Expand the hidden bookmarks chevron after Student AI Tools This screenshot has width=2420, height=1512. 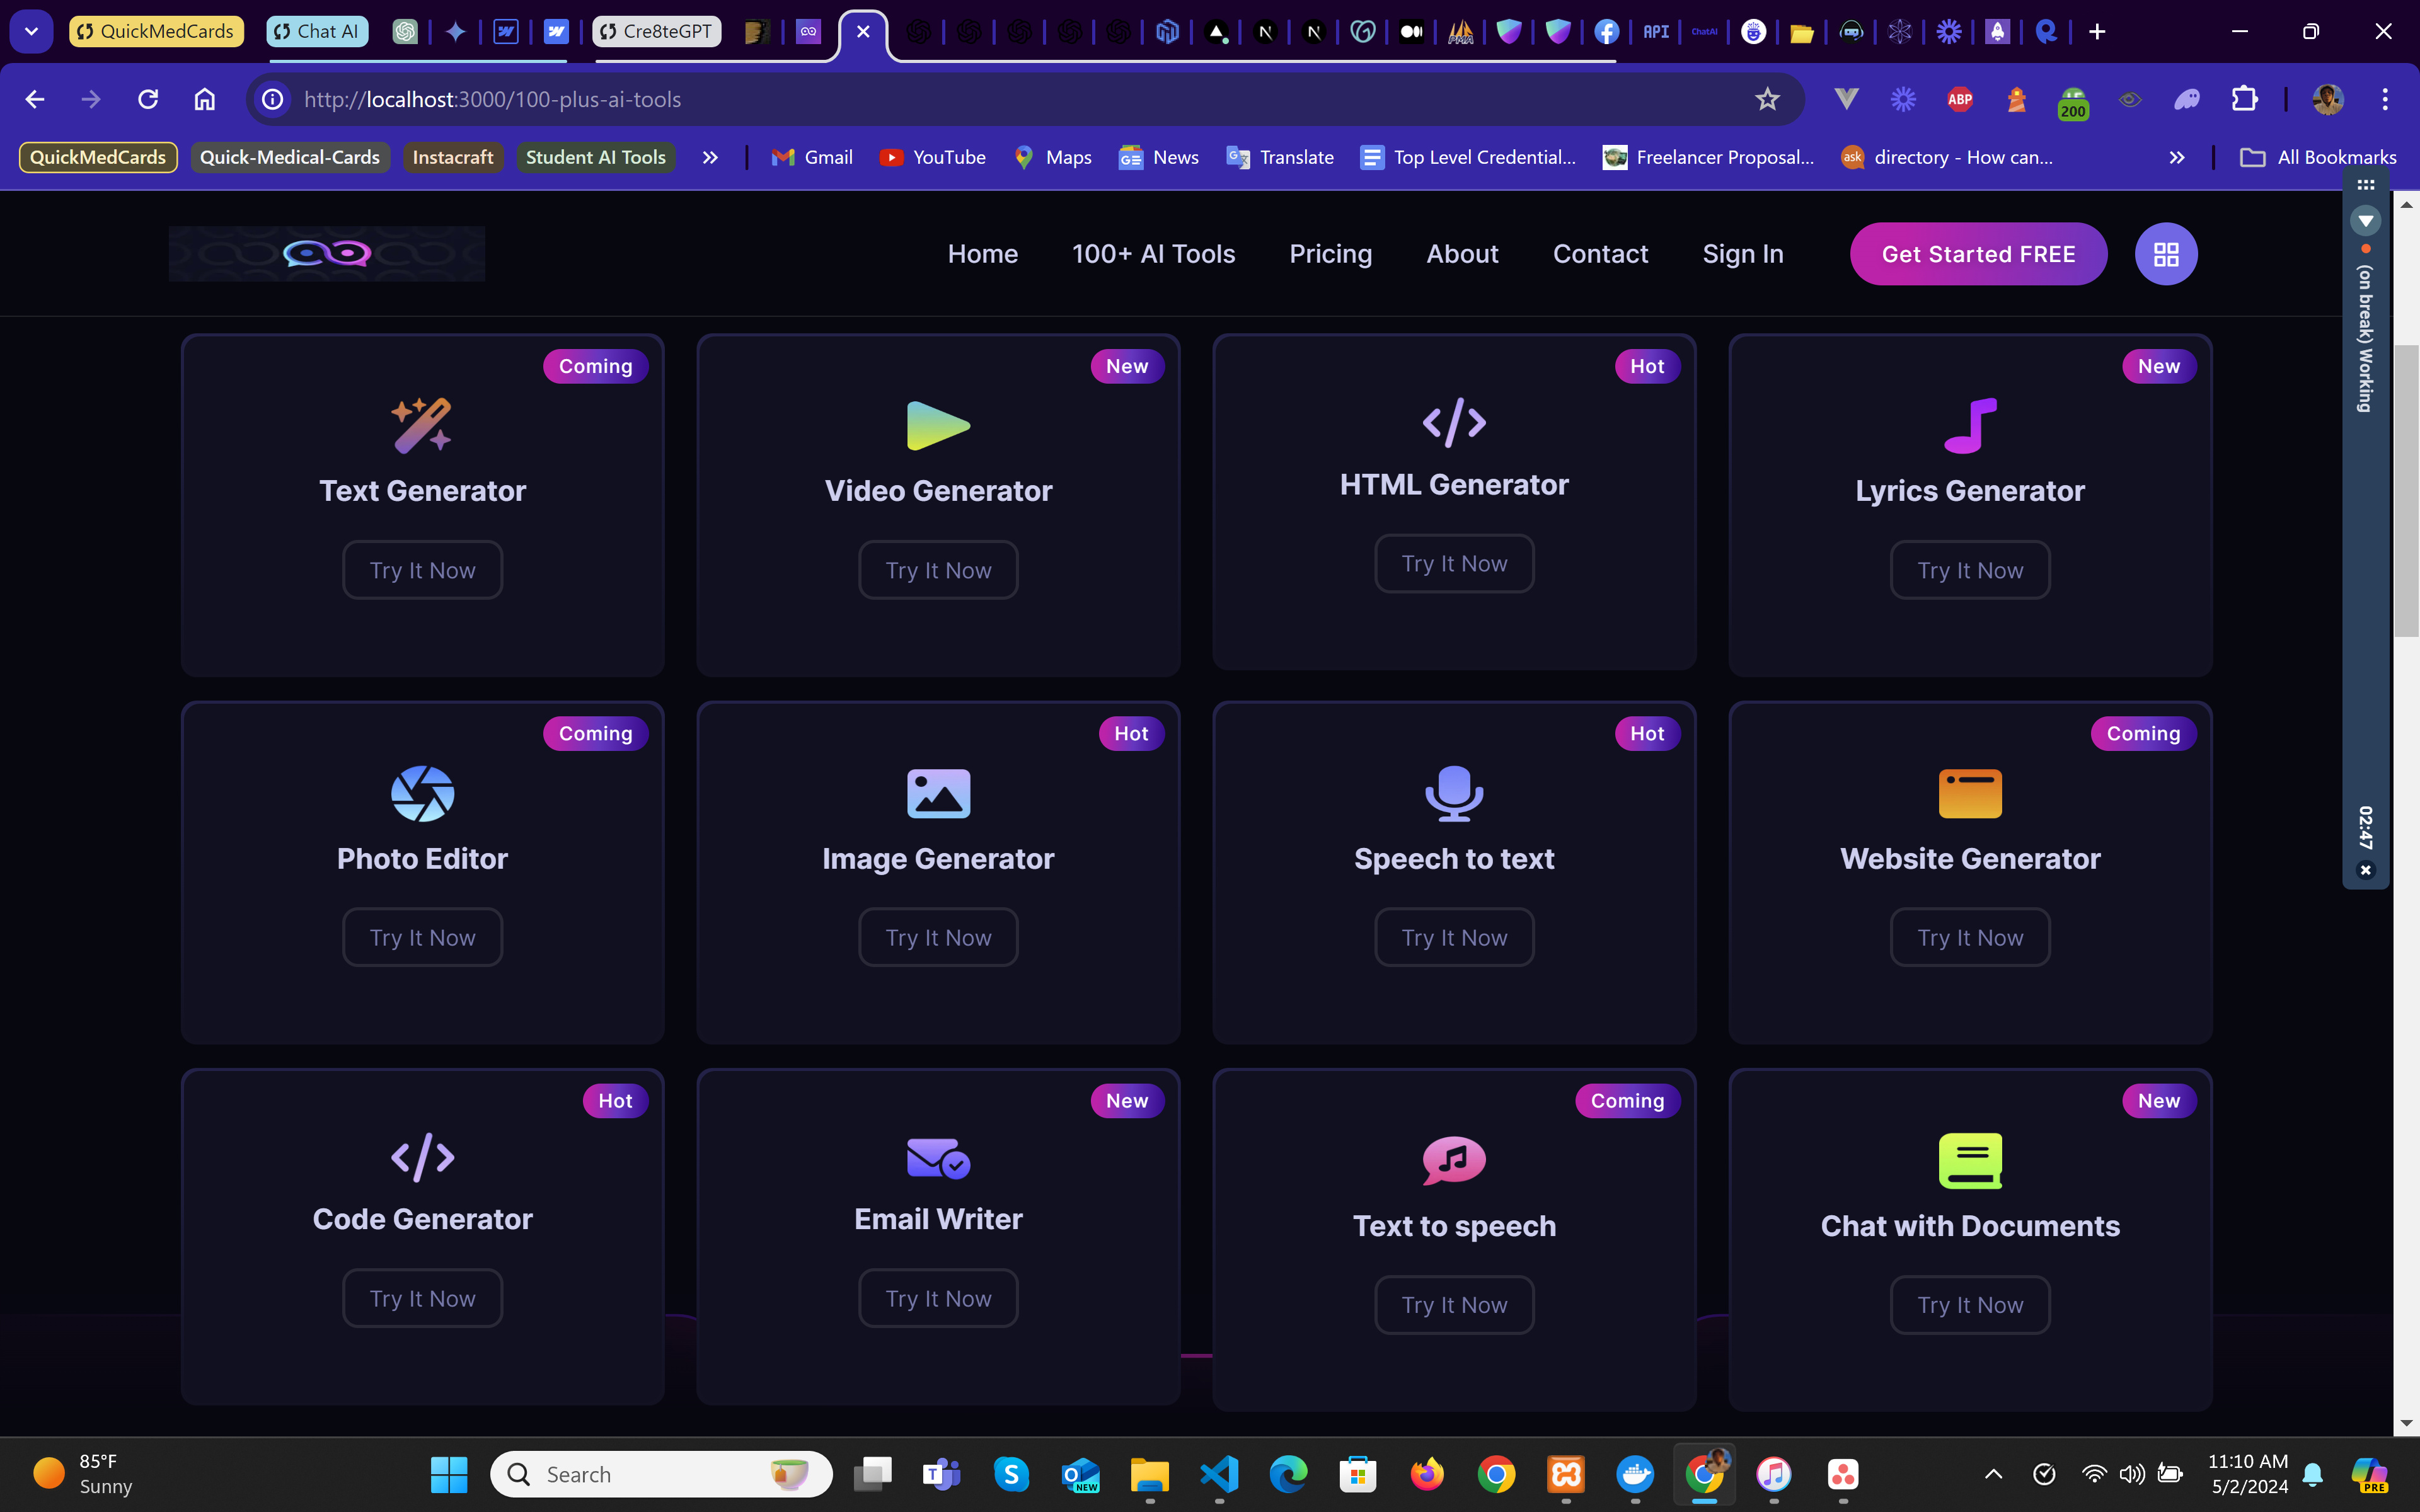[710, 157]
